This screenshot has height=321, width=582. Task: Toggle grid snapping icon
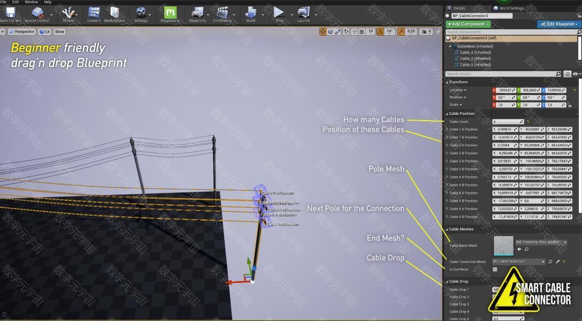point(362,32)
